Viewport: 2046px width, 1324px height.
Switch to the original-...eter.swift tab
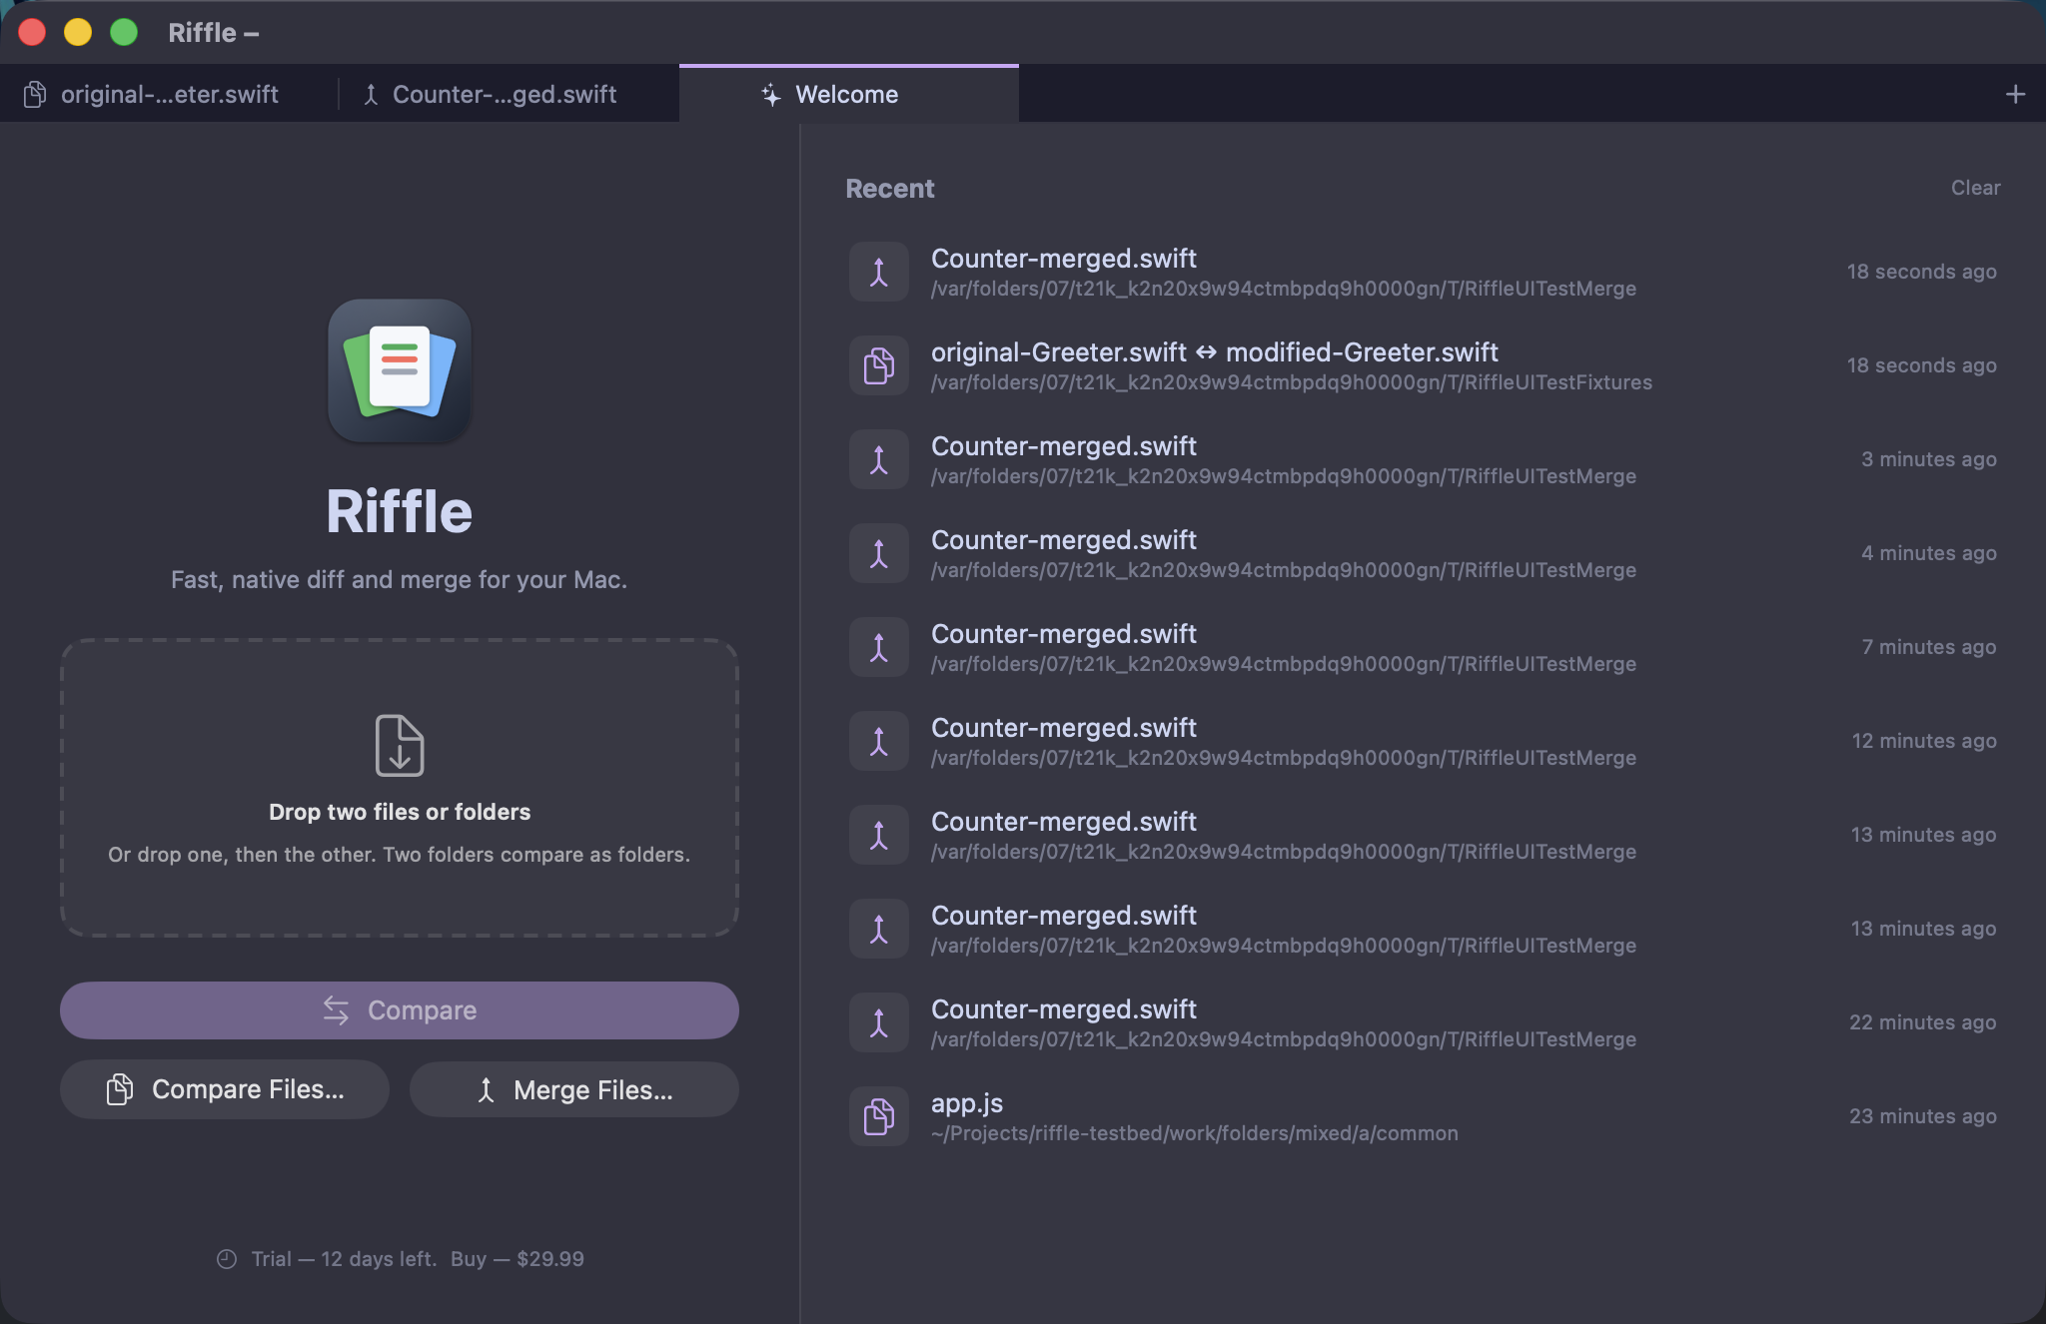169,94
